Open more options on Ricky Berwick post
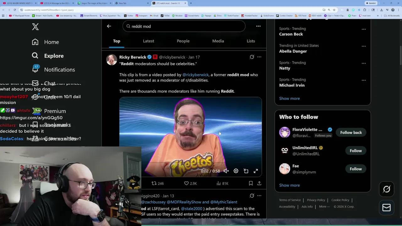402x226 pixels. (259, 57)
